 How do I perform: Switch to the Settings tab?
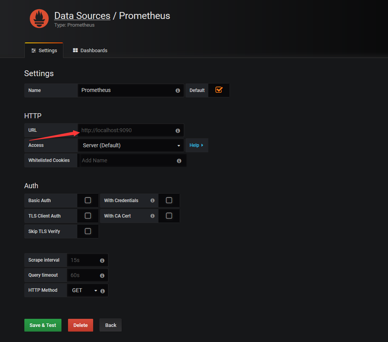point(44,51)
